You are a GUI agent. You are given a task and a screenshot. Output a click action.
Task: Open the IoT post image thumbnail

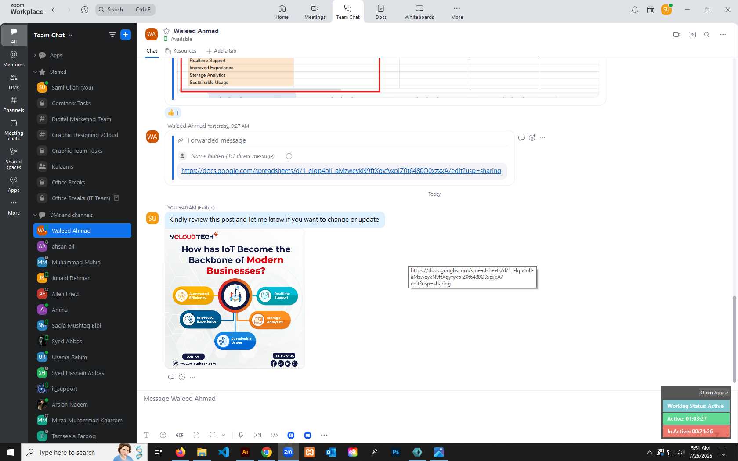pos(235,299)
